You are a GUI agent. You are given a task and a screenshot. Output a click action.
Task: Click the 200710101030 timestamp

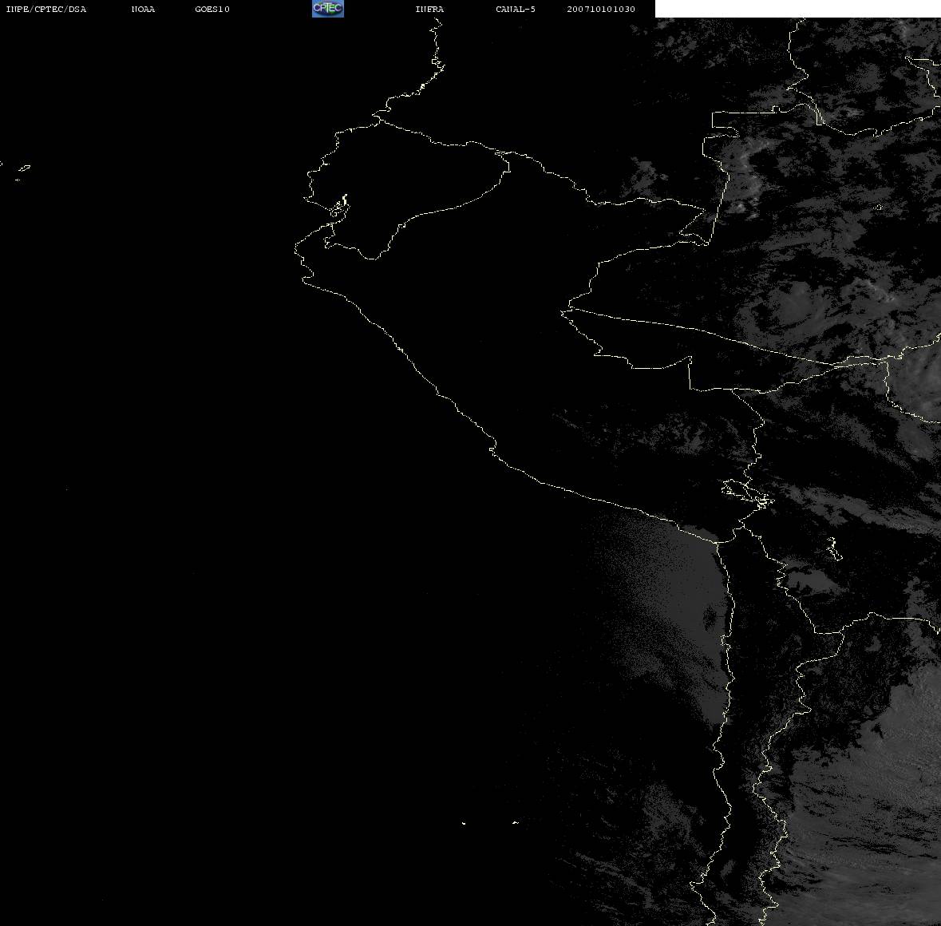(x=601, y=10)
